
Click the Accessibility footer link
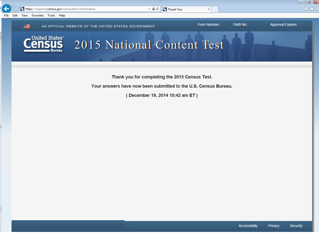(248, 226)
